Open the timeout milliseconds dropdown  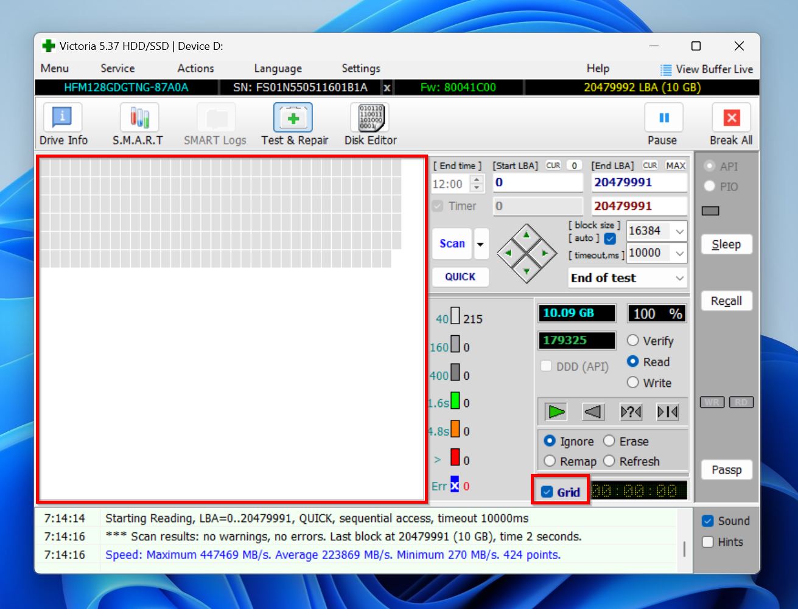[x=680, y=253]
